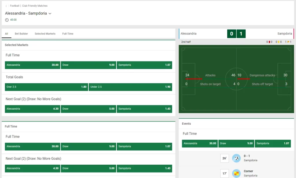Expand the Alessandria - Sampdoria match dropdown

pos(50,14)
